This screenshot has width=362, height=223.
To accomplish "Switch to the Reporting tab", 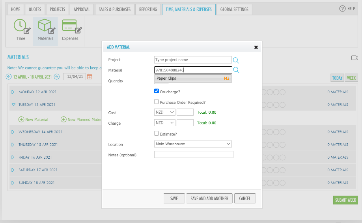I will tap(148, 9).
